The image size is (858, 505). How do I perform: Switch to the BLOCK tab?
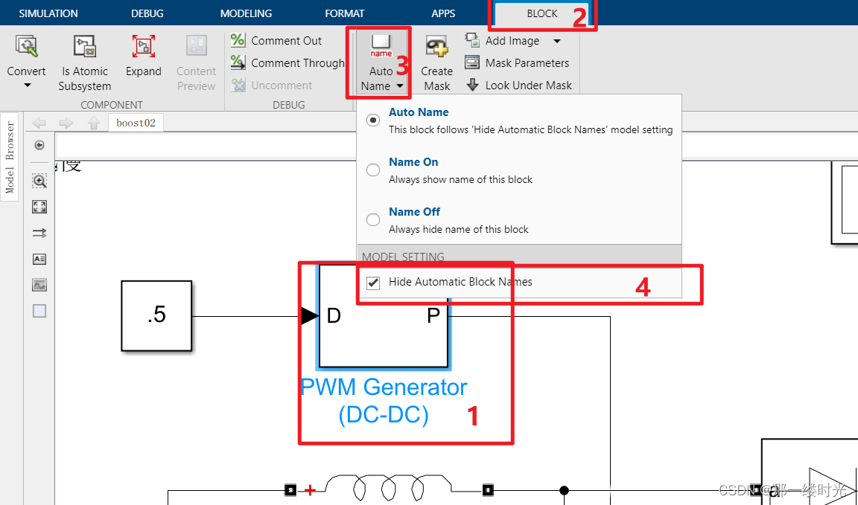[x=541, y=13]
